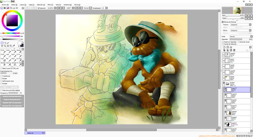253x137 pixels.
Task: Open the Textura dropdown
Action: 250,25
